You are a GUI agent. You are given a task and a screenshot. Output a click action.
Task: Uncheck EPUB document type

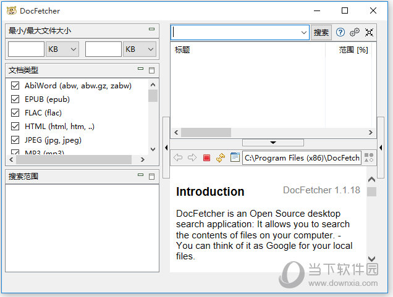point(15,99)
